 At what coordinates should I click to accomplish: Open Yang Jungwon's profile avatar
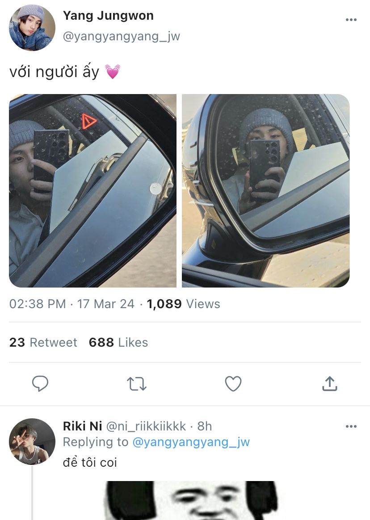(x=32, y=28)
